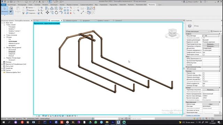223x125 pixels.
Task: Click Изменить button for Параметры отображения
Action: tap(210, 46)
